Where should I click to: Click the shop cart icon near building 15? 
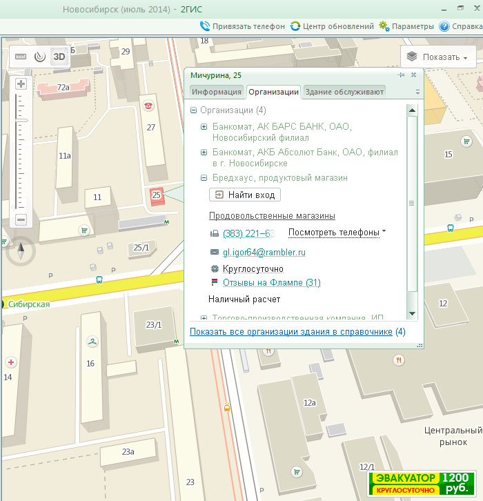click(x=466, y=141)
